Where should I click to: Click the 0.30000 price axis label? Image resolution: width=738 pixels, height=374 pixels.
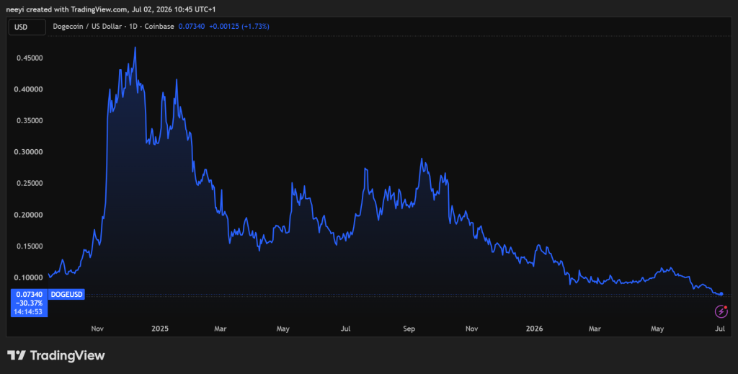(29, 152)
